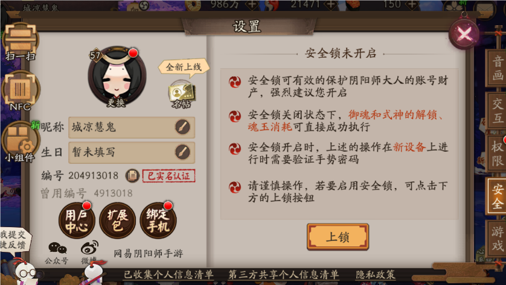Switch to the 交互 settings tab

pyautogui.click(x=497, y=110)
